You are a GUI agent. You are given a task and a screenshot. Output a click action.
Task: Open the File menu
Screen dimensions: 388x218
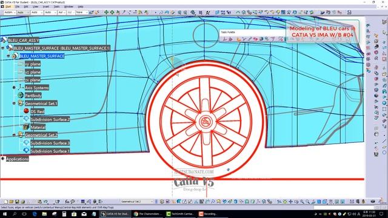[x=18, y=7]
